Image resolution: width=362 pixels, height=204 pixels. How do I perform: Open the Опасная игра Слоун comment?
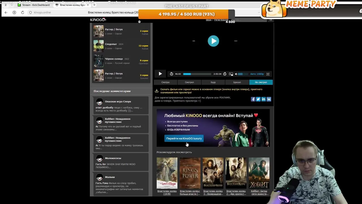pyautogui.click(x=118, y=101)
